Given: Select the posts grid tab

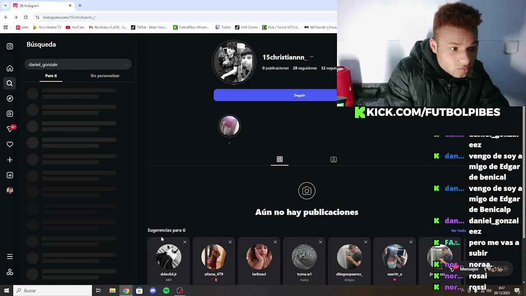Looking at the screenshot, I should pos(279,160).
